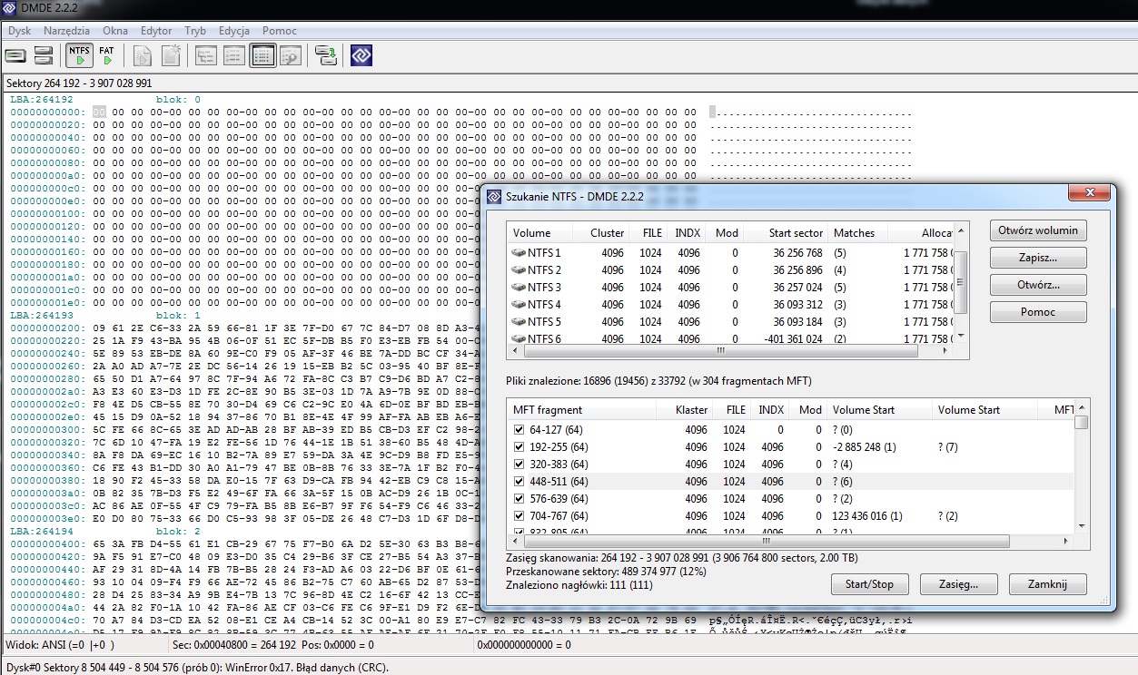Click the Pomoc button in the dialog
Viewport: 1138px width, 675px height.
click(x=1038, y=312)
